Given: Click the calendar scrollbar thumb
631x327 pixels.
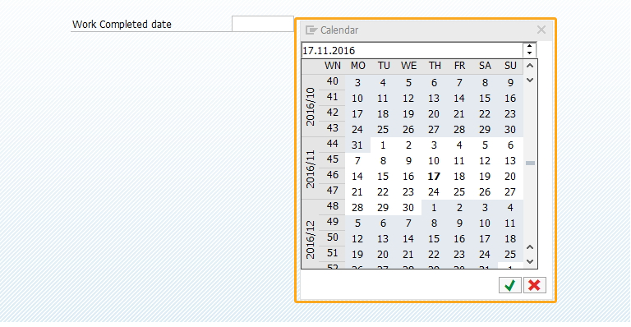Looking at the screenshot, I should pos(530,163).
